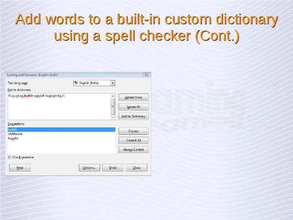This screenshot has width=293, height=220.
Task: Click the language spellcheck icon beside English (India)
Action: [76, 83]
